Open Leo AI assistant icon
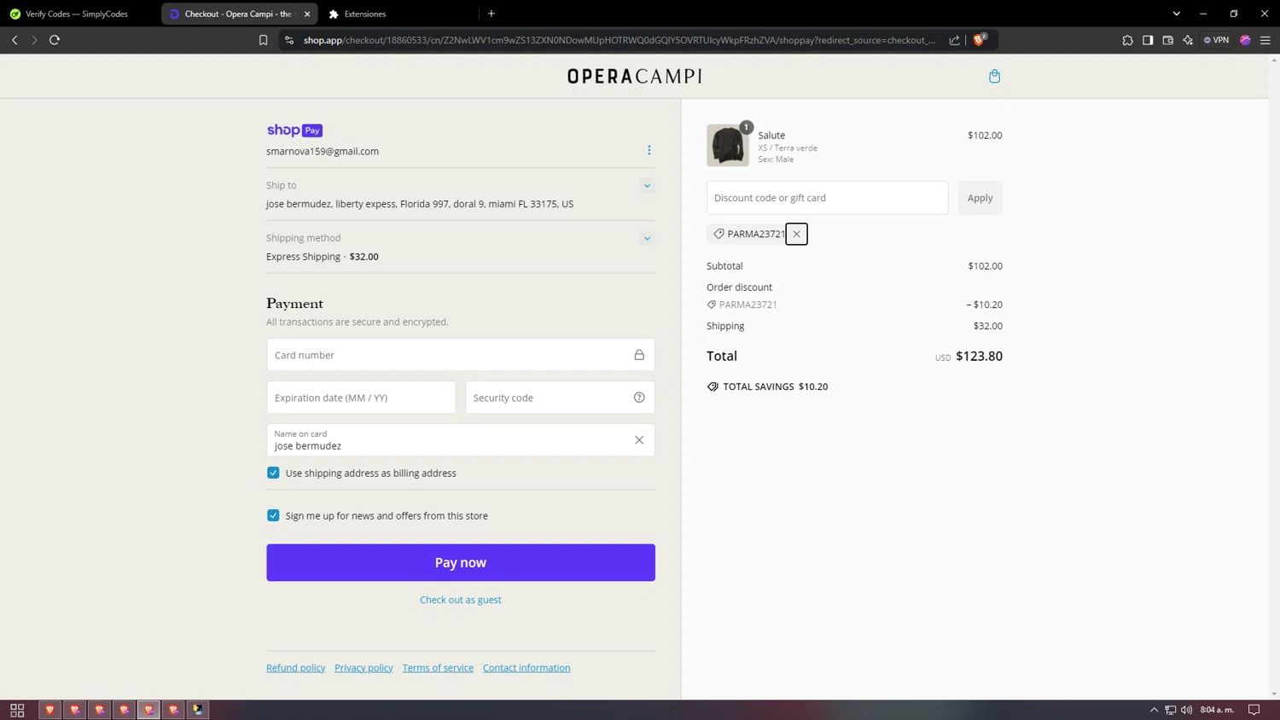This screenshot has height=720, width=1280. [x=1188, y=40]
